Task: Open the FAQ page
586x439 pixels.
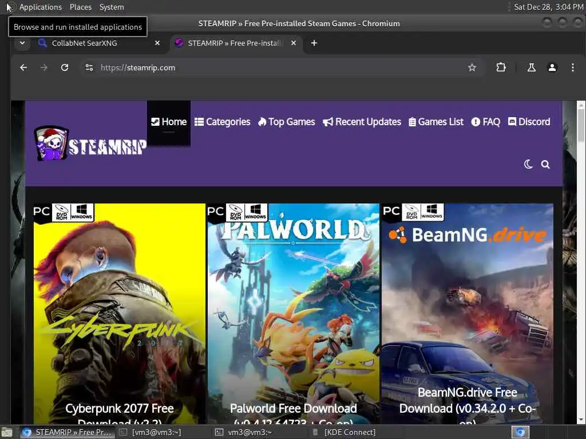Action: coord(485,122)
